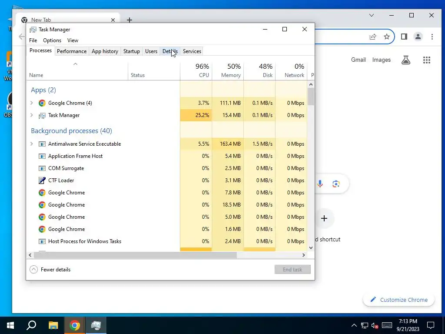This screenshot has width=445, height=334.
Task: Click the Host Process for Windows Tasks icon
Action: click(x=42, y=241)
